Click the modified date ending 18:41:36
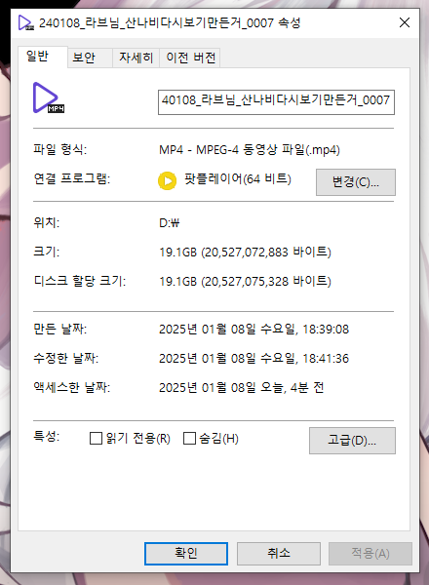 coord(253,358)
